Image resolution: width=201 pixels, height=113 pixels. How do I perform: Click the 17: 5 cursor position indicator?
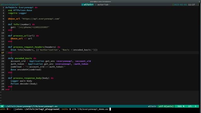pyautogui.click(x=192, y=106)
